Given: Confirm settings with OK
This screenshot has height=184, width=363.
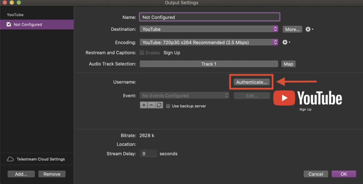Looking at the screenshot, I should 344,174.
